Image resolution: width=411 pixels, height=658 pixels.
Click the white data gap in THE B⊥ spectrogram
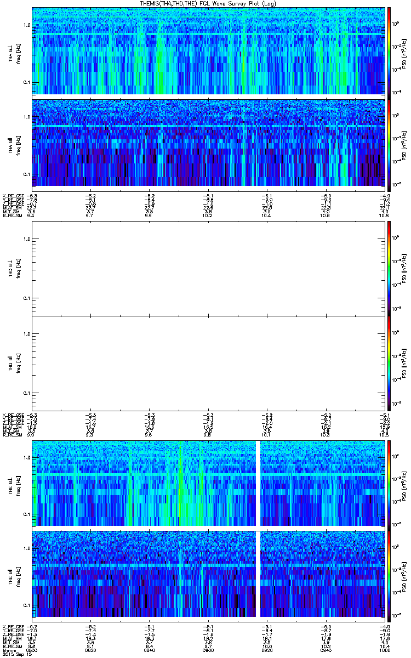pyautogui.click(x=258, y=483)
